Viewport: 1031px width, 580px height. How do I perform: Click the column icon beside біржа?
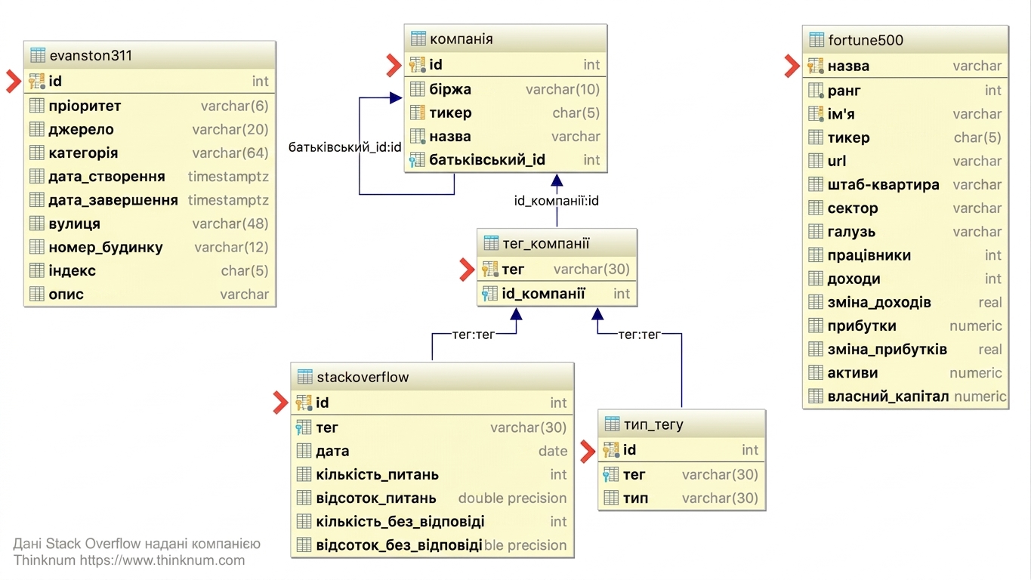pos(418,89)
